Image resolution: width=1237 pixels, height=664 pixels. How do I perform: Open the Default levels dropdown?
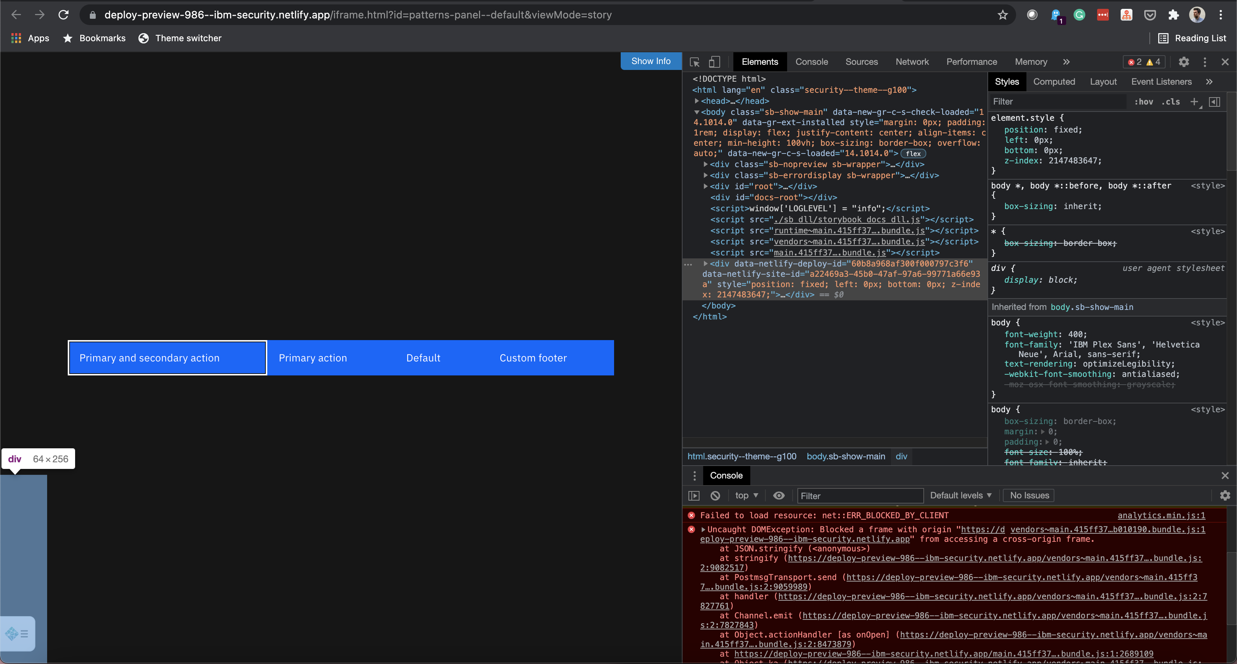click(x=960, y=495)
